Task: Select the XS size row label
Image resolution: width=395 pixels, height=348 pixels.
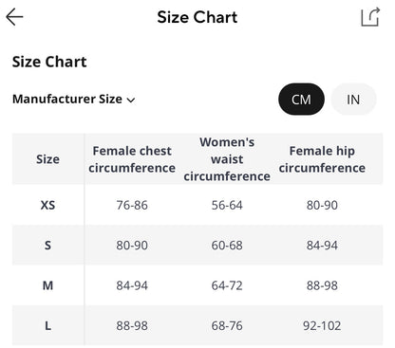Action: (x=47, y=205)
